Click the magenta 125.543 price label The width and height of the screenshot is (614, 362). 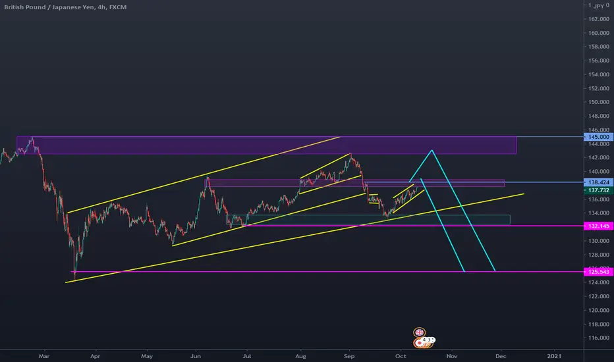tap(598, 272)
